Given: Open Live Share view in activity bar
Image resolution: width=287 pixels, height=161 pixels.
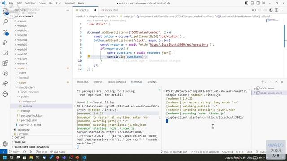Looking at the screenshot, I should pyautogui.click(x=5, y=84).
